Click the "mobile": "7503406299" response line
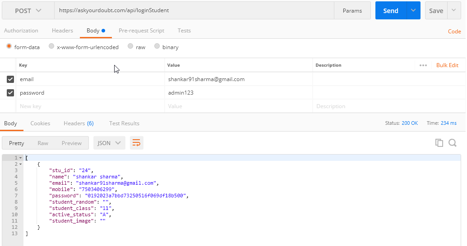Viewport: 467px width, 246px height. [x=83, y=189]
